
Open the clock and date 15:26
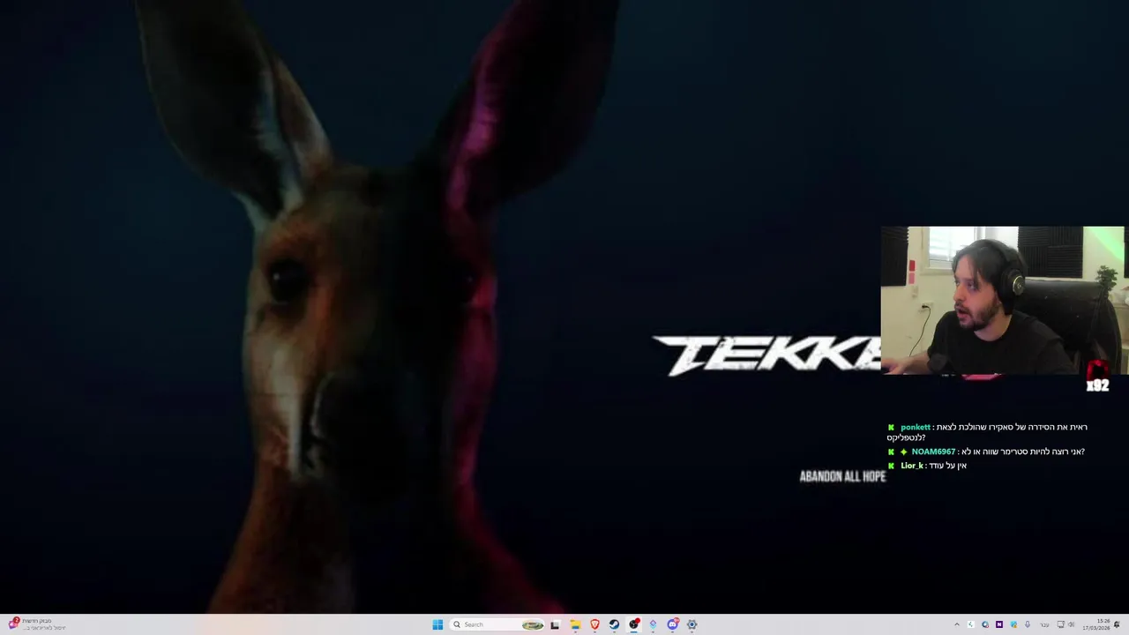coord(1096,624)
